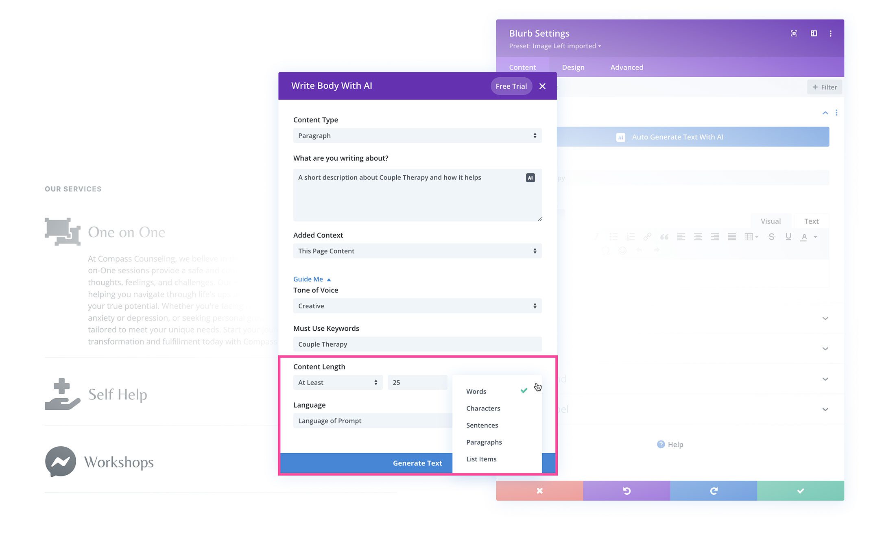895x537 pixels.
Task: Select Words from the unit dropdown
Action: click(476, 391)
